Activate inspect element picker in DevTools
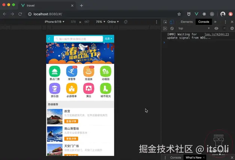 [165, 22]
